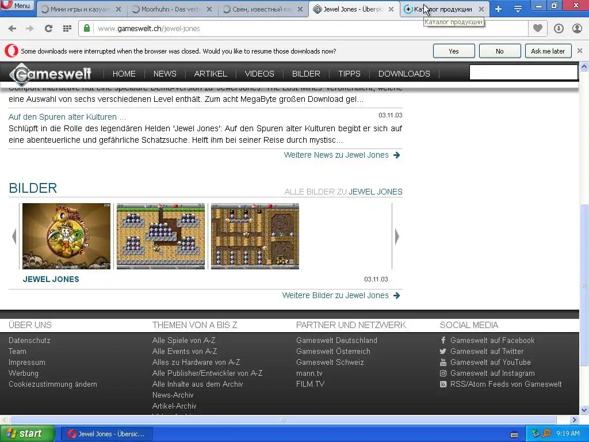589x442 pixels.
Task: Open DOWNLOADS in site navigation
Action: (x=404, y=74)
